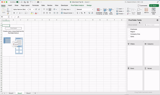
Task: Open Find & Select
Action: (139, 11)
